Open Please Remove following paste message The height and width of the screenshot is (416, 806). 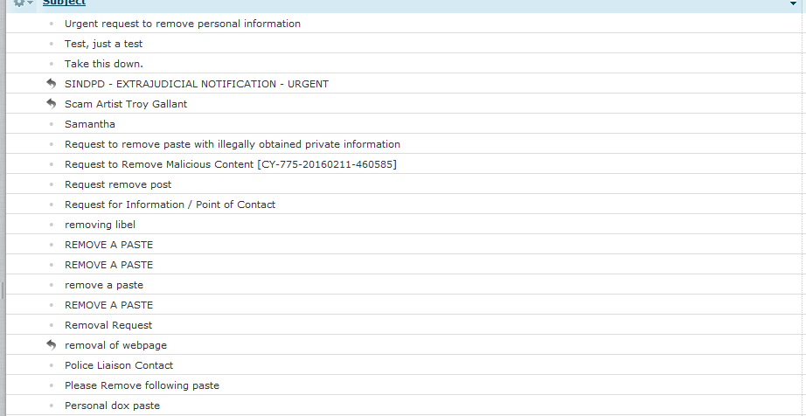click(x=142, y=385)
